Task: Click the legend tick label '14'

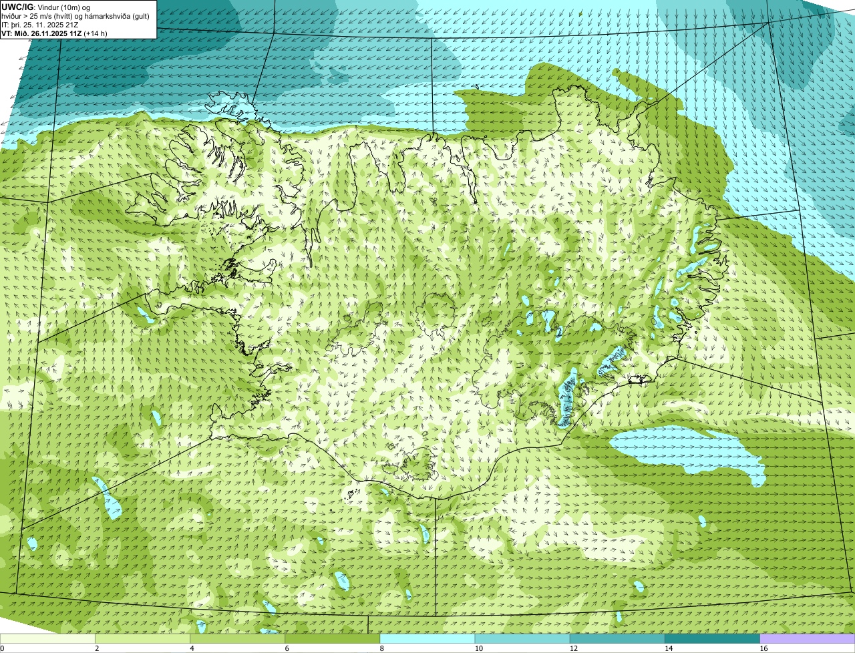Action: click(x=669, y=648)
